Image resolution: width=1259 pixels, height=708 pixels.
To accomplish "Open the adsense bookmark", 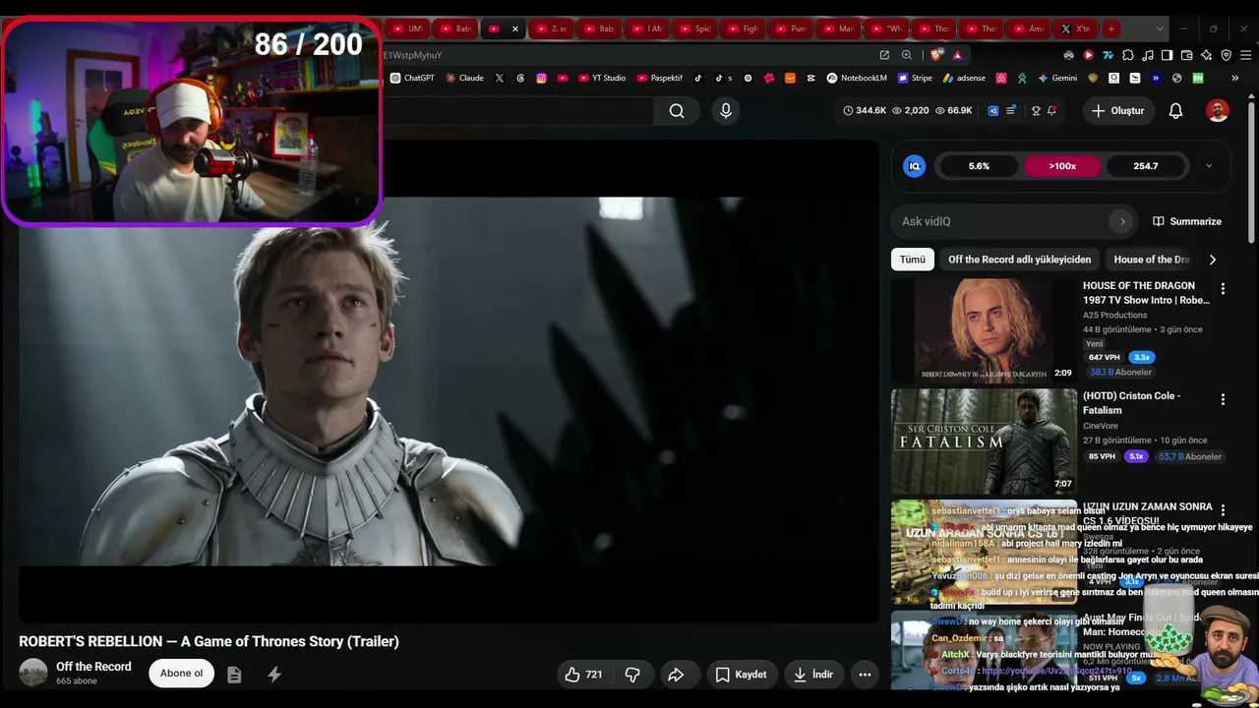I will point(964,78).
